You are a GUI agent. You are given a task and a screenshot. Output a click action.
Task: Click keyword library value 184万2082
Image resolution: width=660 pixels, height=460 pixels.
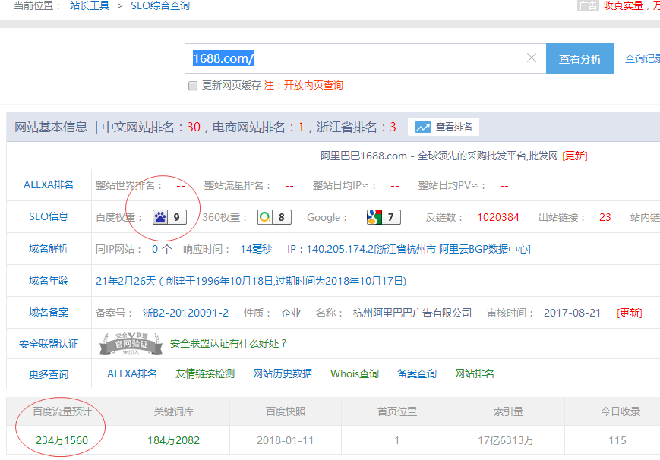click(x=173, y=440)
